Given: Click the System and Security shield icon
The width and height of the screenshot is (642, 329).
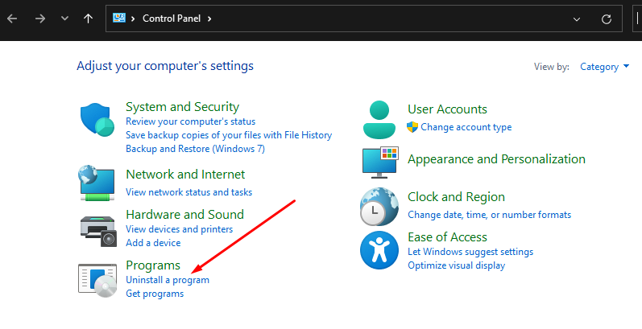Looking at the screenshot, I should 97,119.
